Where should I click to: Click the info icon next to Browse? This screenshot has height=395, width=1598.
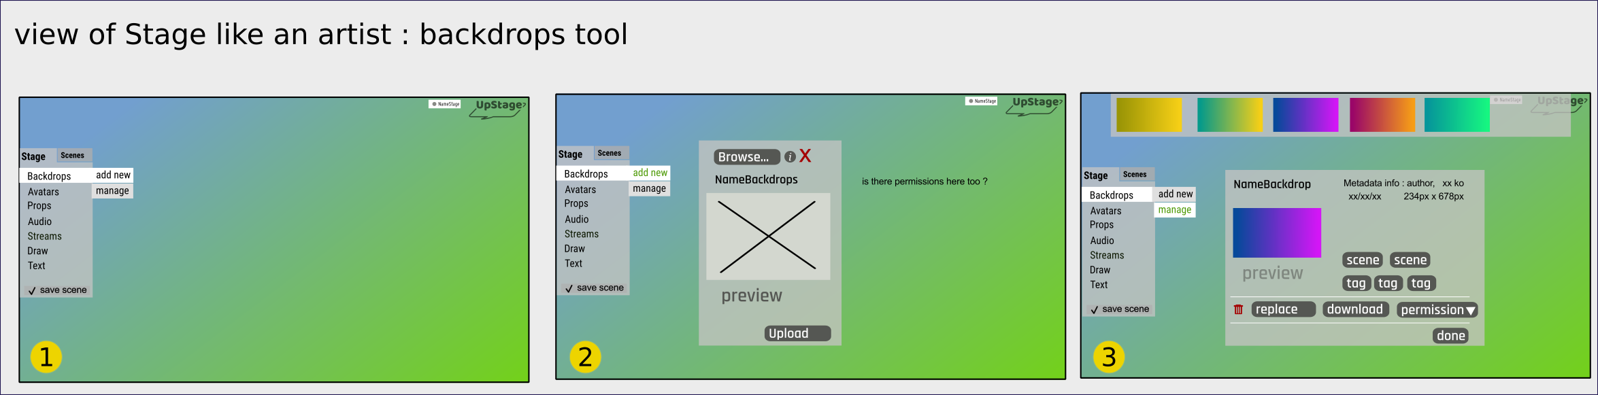790,157
